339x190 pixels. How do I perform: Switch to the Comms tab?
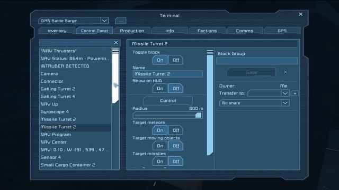click(x=245, y=31)
